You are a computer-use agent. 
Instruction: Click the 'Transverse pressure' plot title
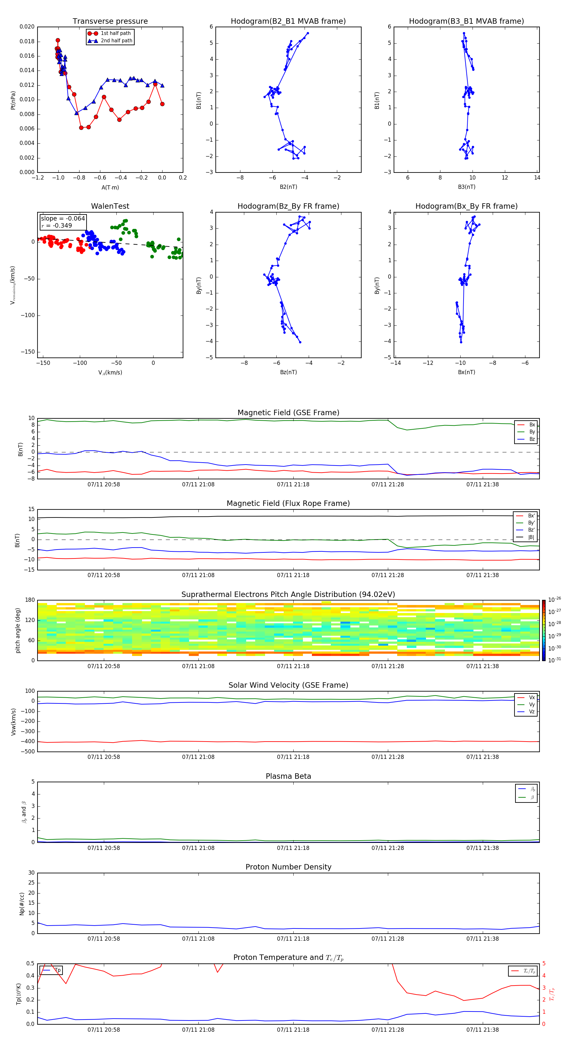click(x=110, y=21)
